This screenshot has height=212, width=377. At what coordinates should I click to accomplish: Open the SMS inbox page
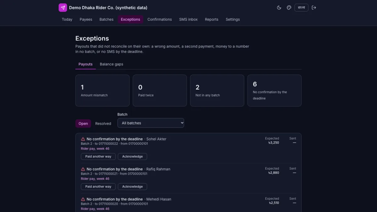(x=188, y=19)
